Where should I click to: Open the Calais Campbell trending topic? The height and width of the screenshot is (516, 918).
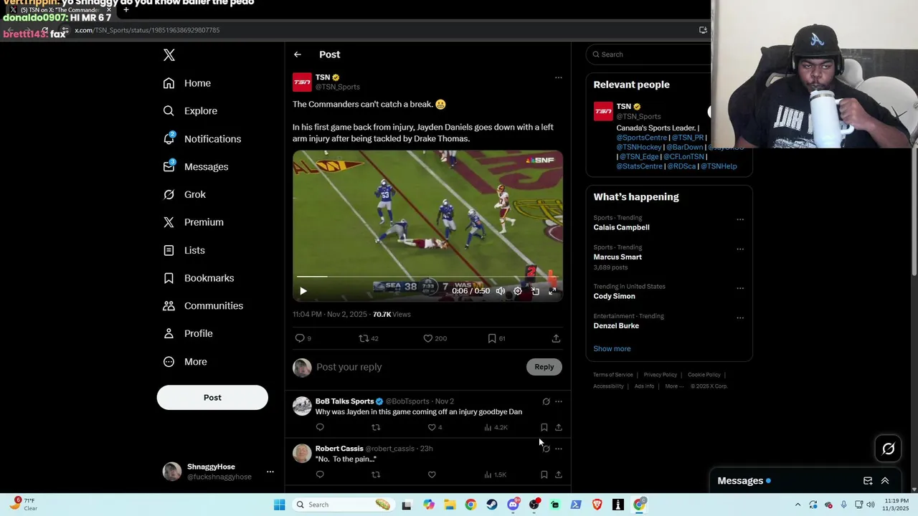pos(621,227)
